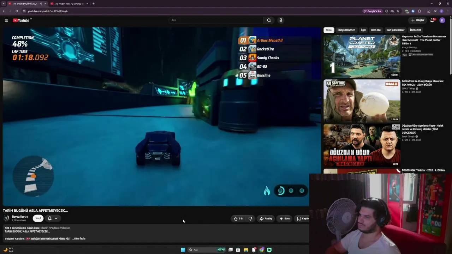
Task: Click the 'DMAX Türkiye' channel name
Action: click(409, 89)
